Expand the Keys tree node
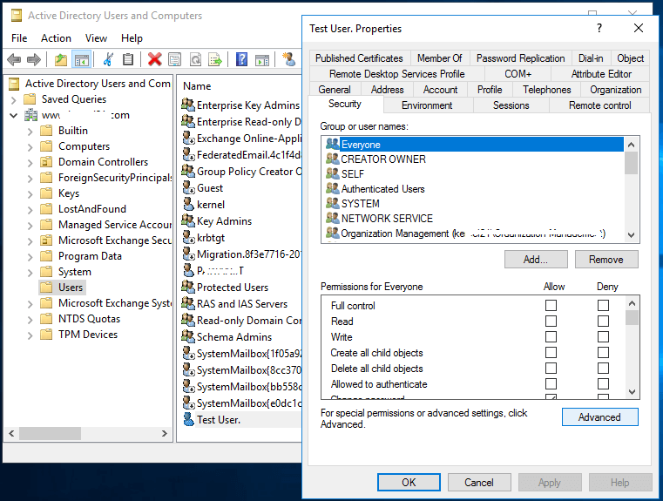 30,194
